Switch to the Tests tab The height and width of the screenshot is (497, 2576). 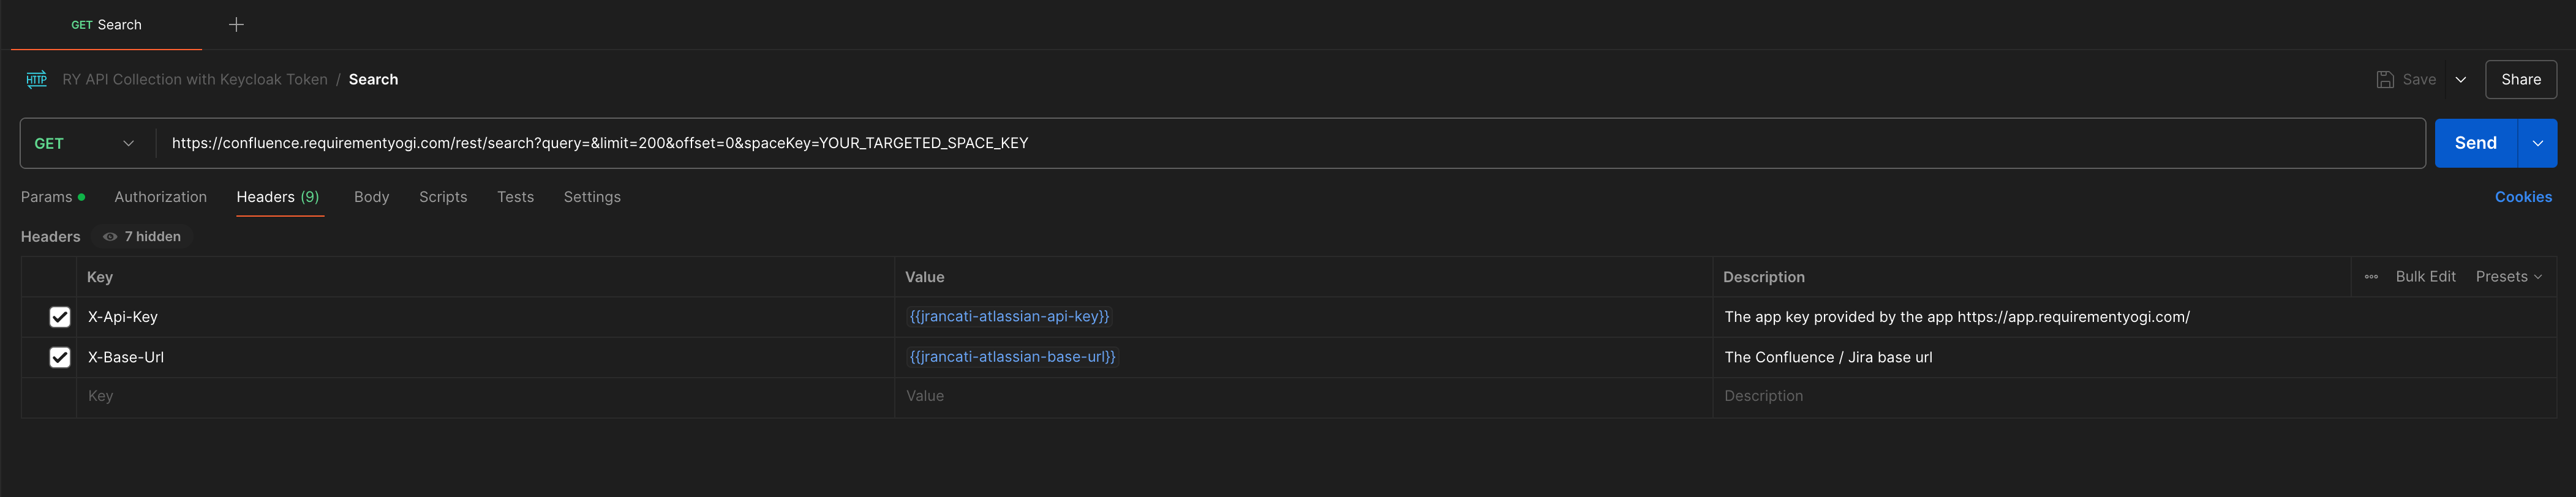click(x=515, y=197)
